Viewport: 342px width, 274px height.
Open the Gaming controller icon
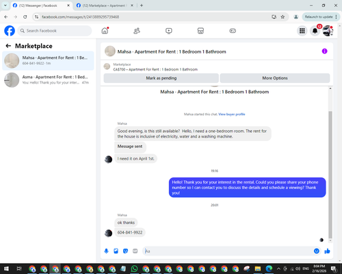pos(233,31)
